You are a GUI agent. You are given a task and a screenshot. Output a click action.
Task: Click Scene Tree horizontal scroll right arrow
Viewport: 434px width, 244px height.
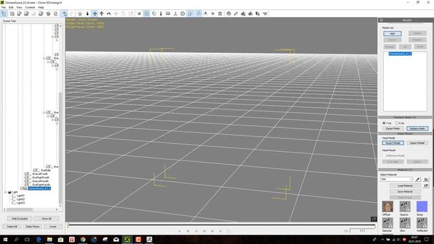57,209
